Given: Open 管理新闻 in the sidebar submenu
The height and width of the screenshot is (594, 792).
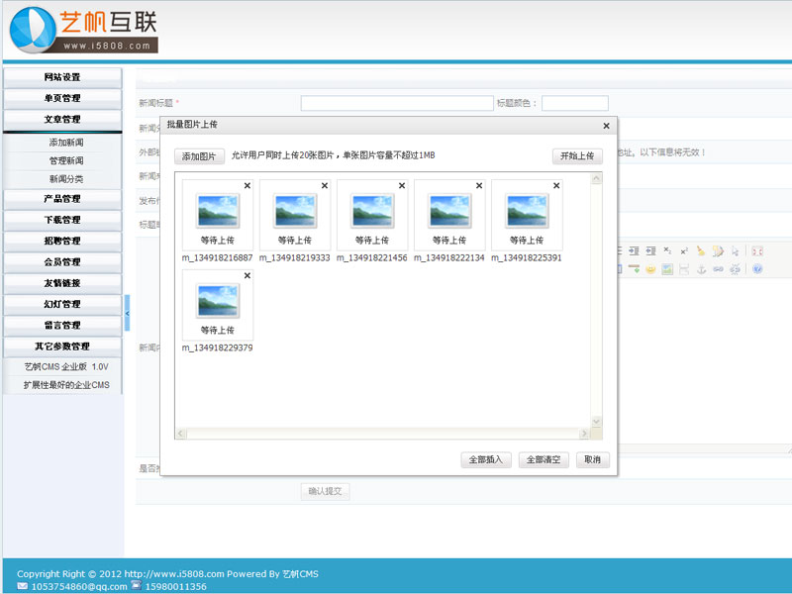Looking at the screenshot, I should pyautogui.click(x=66, y=160).
